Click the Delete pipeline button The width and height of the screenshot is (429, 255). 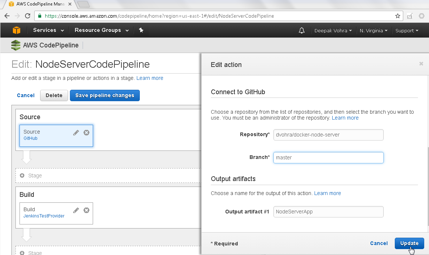click(54, 96)
